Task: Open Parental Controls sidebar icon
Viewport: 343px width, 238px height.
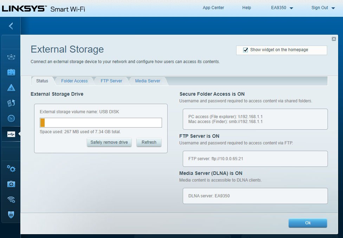Action: (x=11, y=88)
